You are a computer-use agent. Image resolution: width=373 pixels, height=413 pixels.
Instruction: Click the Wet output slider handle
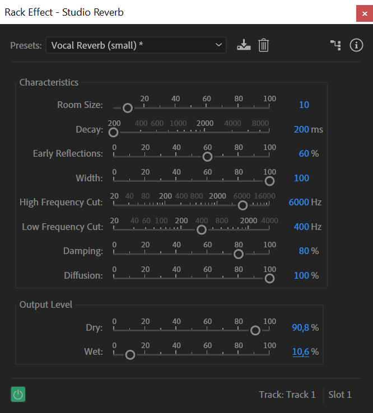click(x=130, y=355)
